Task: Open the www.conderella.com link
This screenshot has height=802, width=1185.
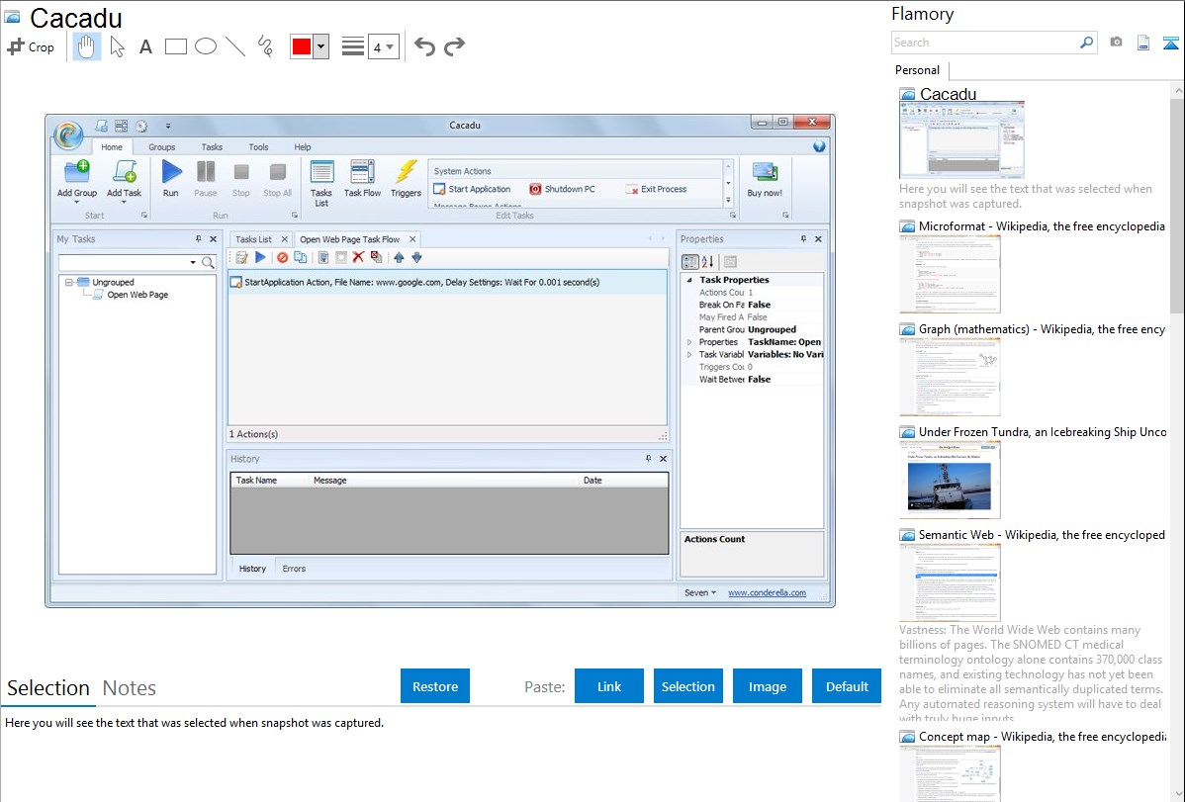Action: [x=767, y=592]
